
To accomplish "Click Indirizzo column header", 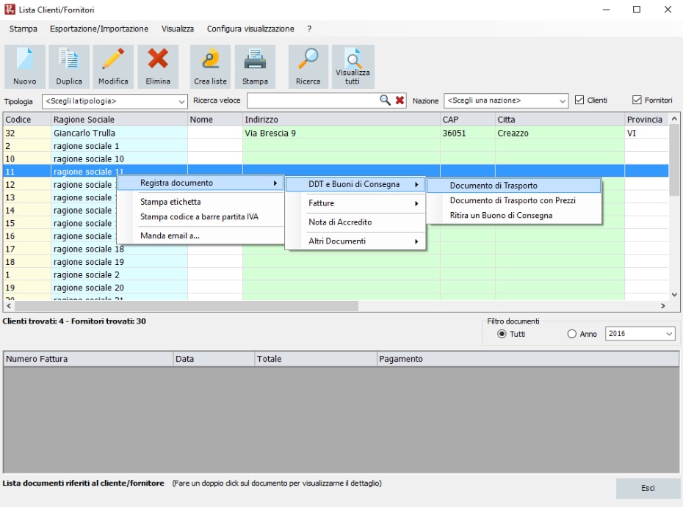I will (x=341, y=120).
